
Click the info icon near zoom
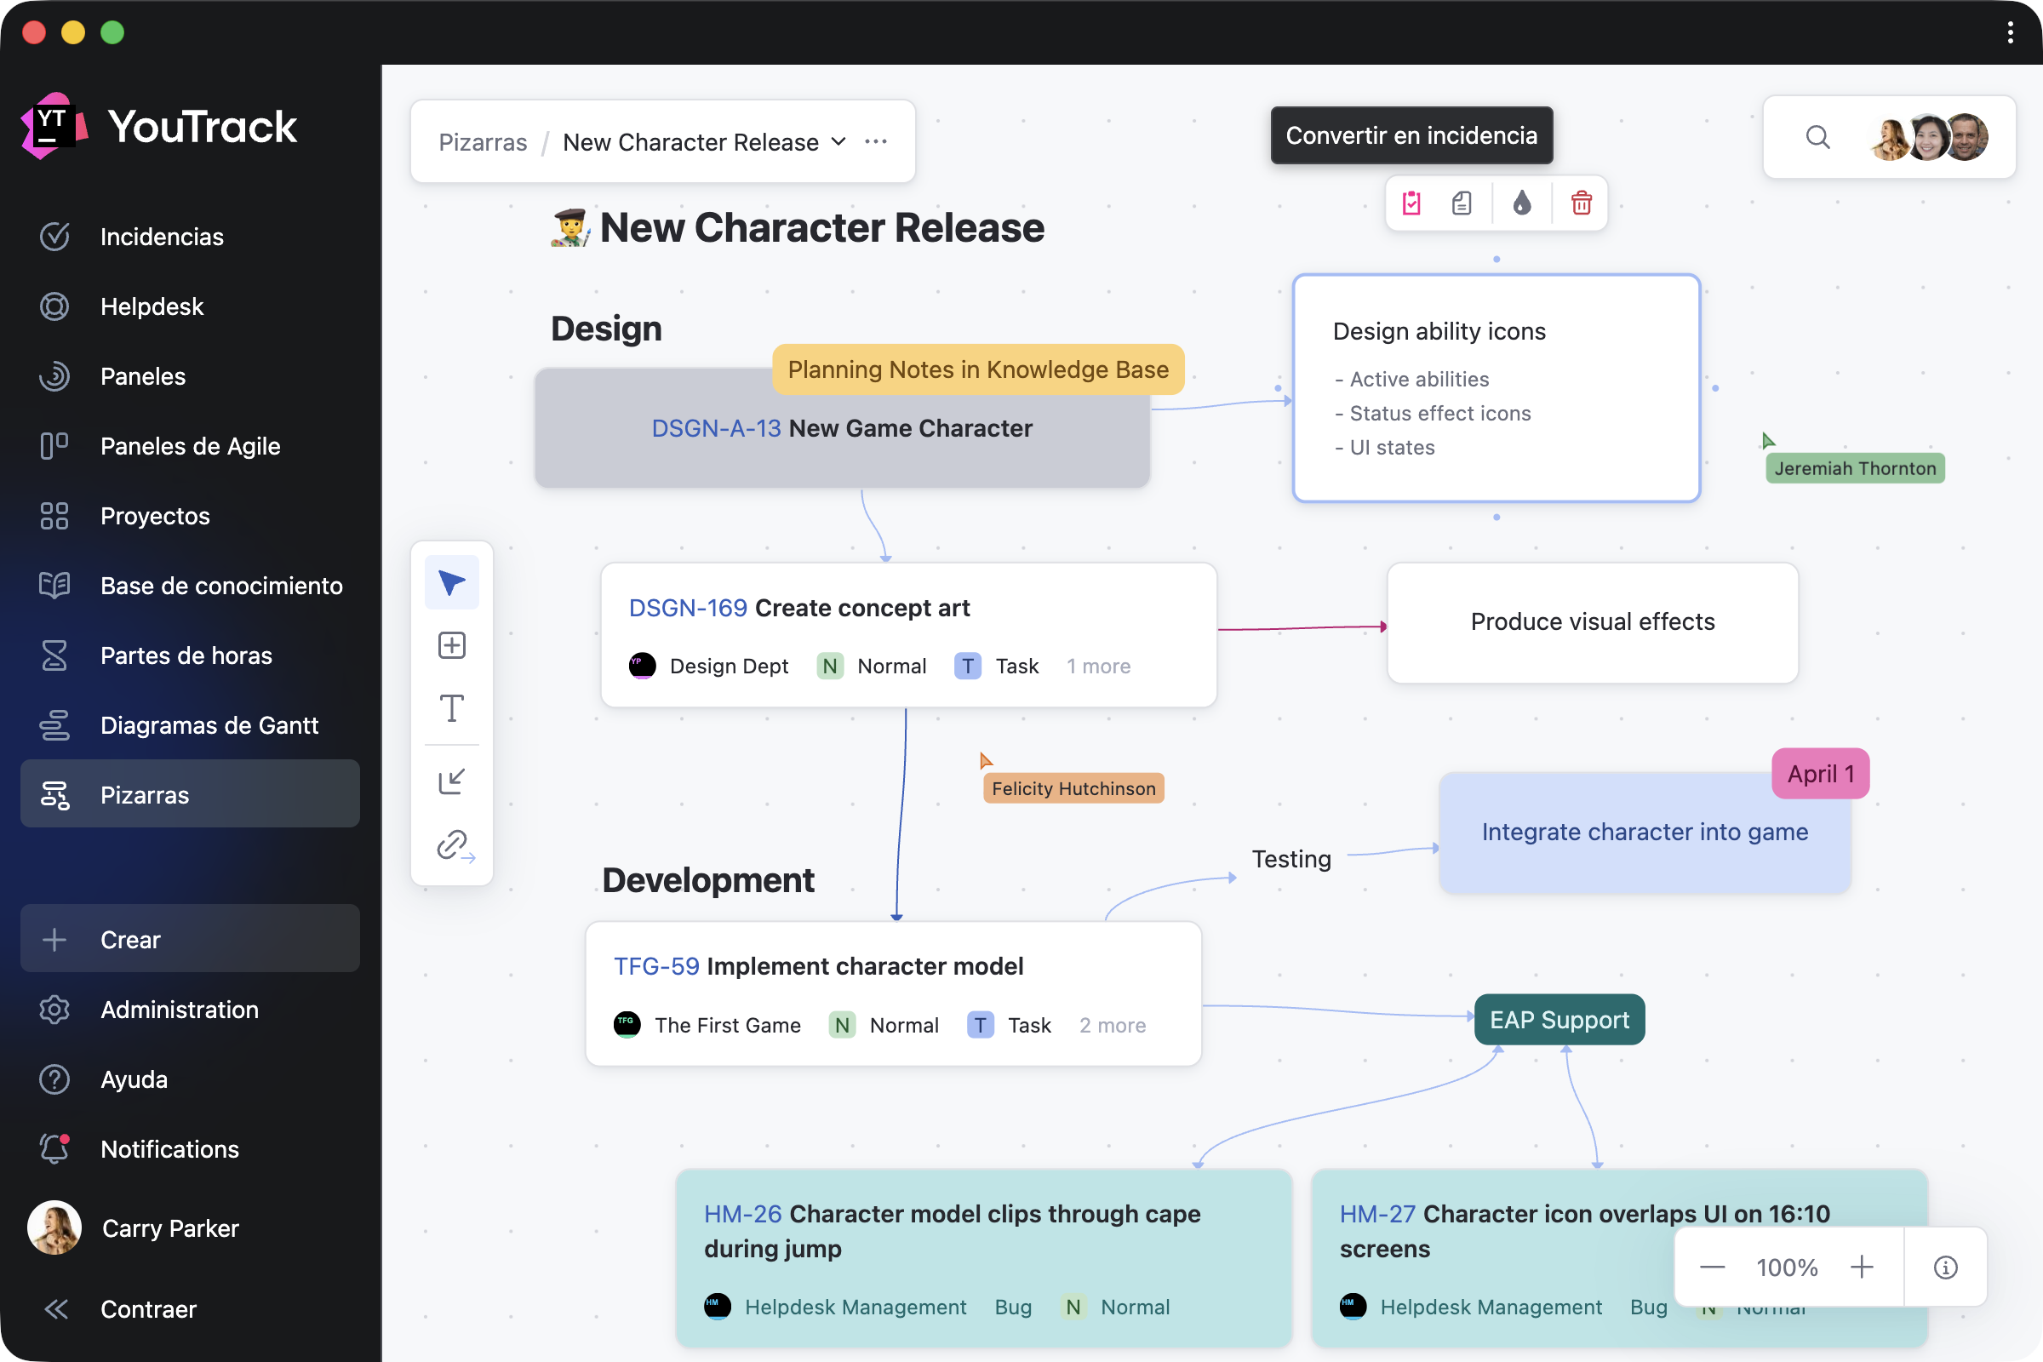point(1946,1268)
